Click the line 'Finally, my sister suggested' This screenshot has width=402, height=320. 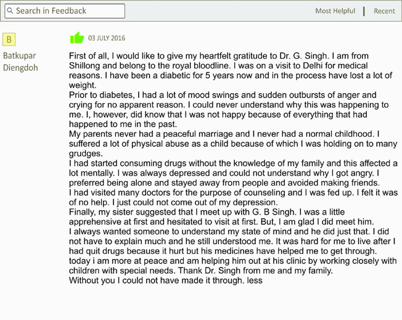coord(207,212)
